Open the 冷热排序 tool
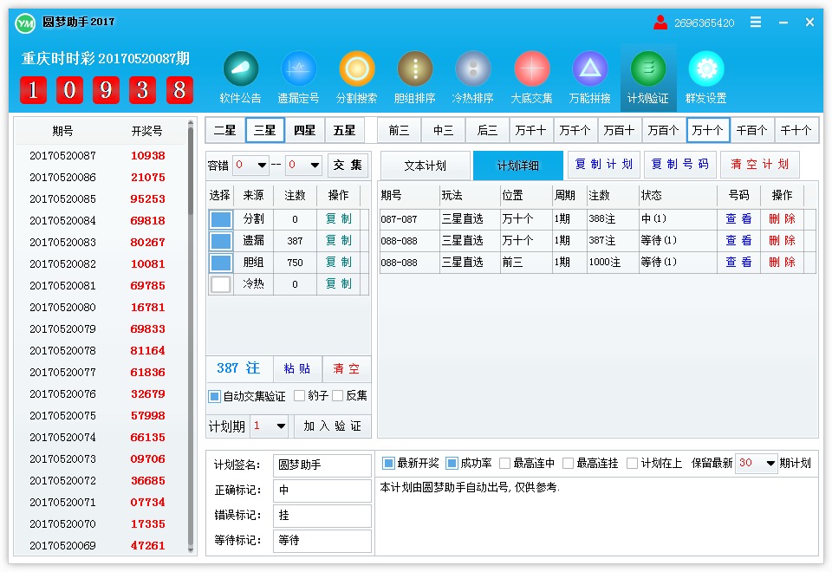832x572 pixels. pyautogui.click(x=473, y=69)
